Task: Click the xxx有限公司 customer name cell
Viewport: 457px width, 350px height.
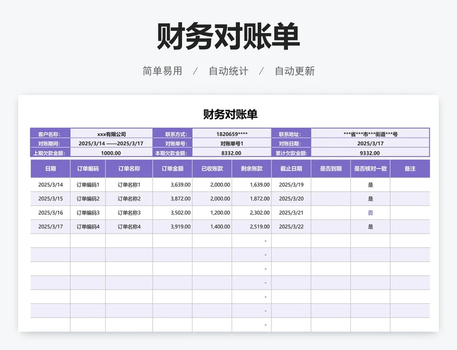Action: click(111, 134)
